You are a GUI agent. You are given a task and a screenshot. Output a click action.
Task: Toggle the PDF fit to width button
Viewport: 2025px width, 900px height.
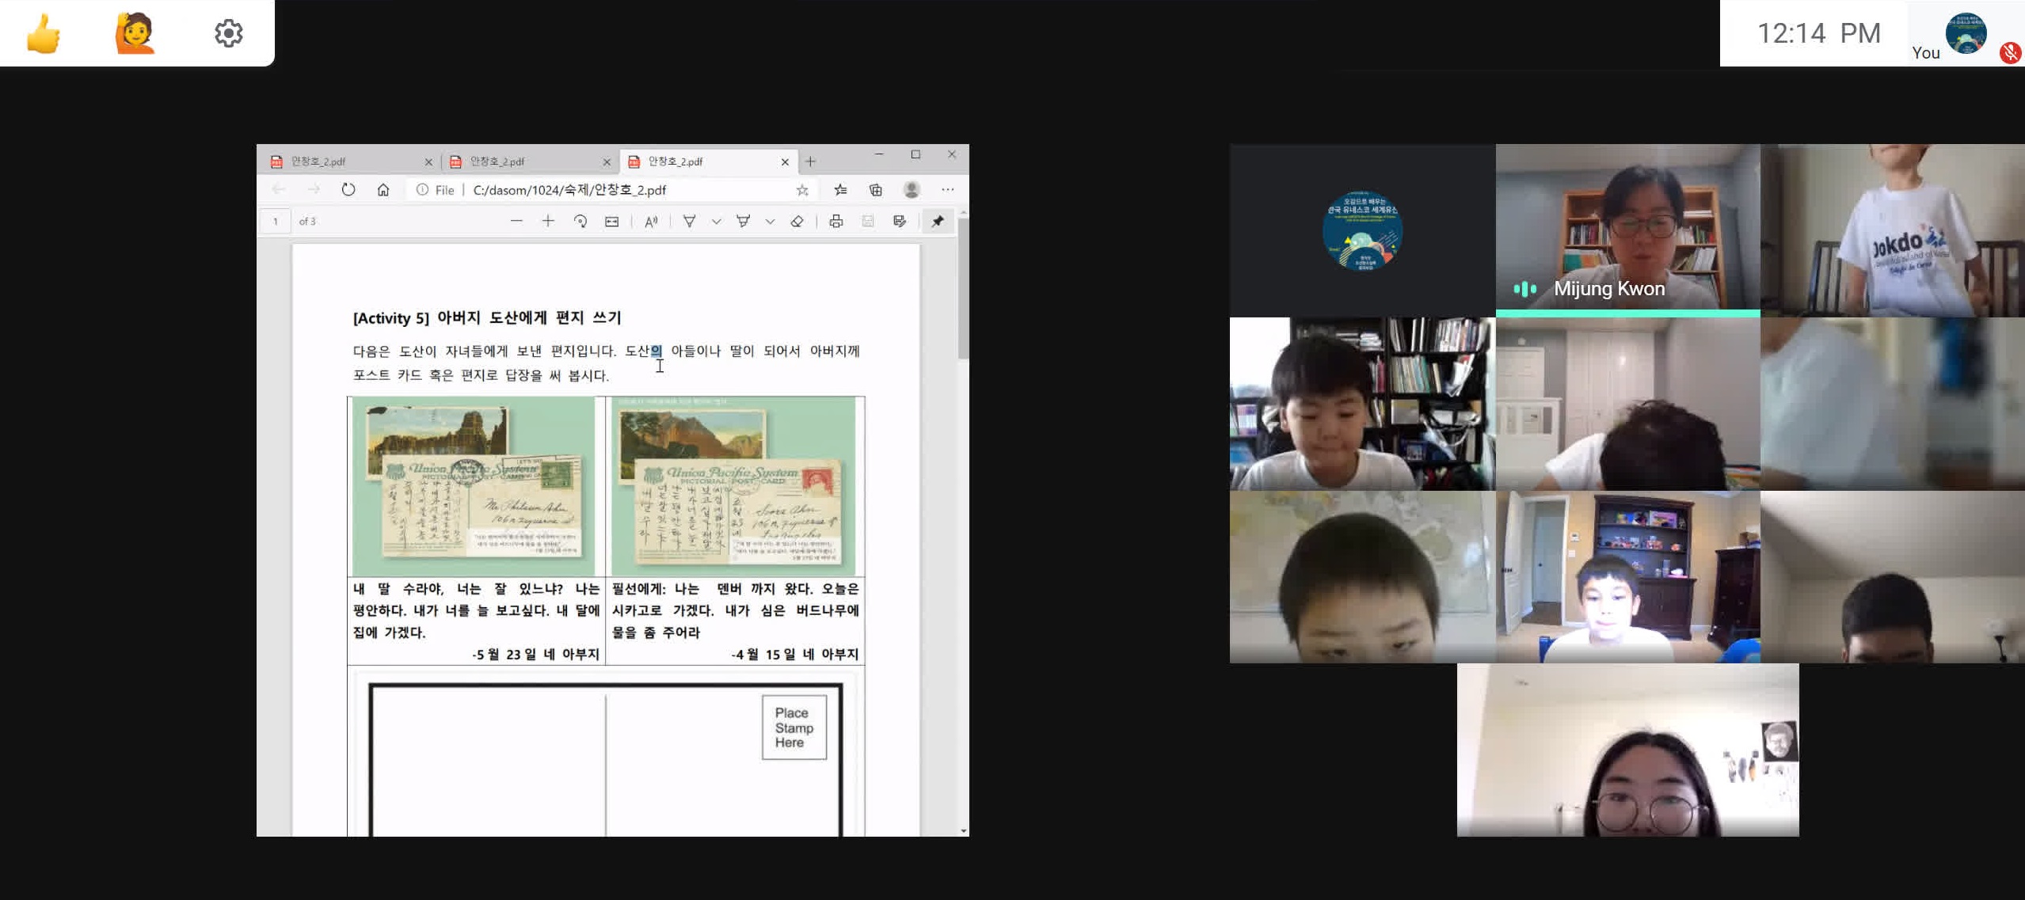[612, 222]
